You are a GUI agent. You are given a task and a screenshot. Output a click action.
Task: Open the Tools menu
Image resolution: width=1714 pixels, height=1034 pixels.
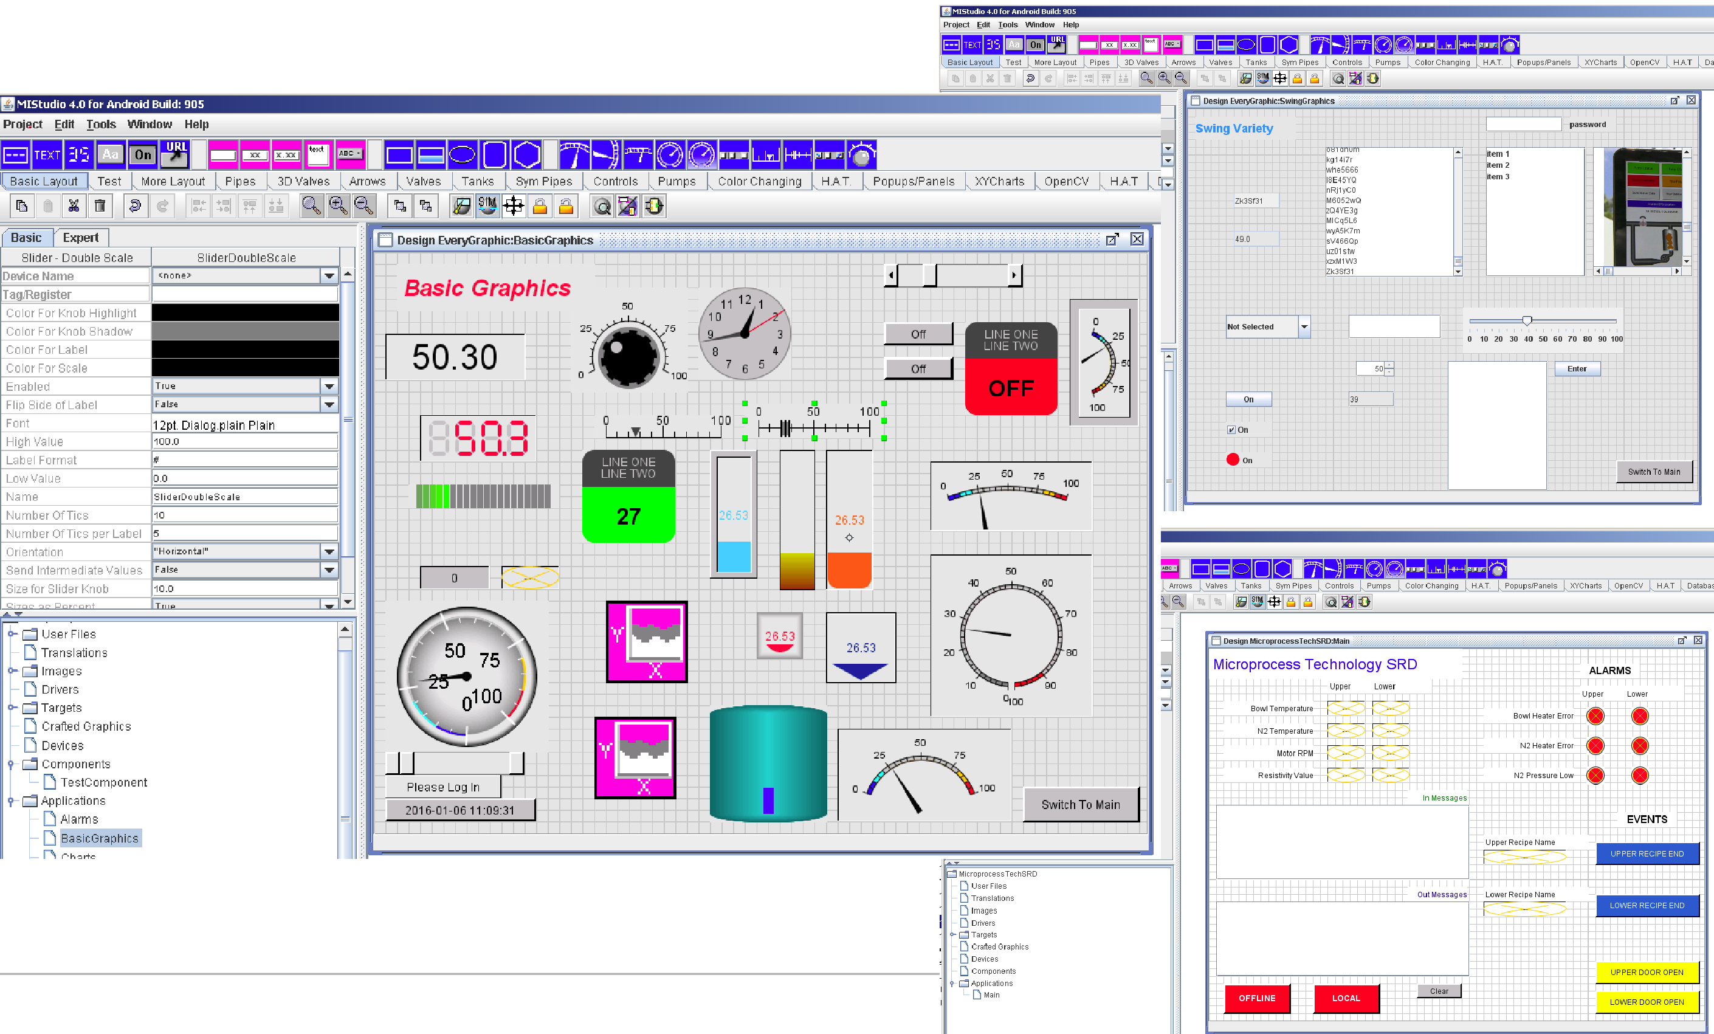(x=101, y=125)
